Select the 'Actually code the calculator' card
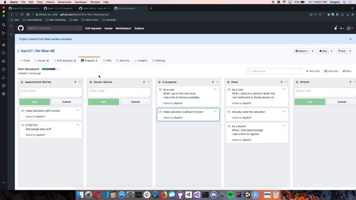This screenshot has height=200, width=356. click(257, 114)
